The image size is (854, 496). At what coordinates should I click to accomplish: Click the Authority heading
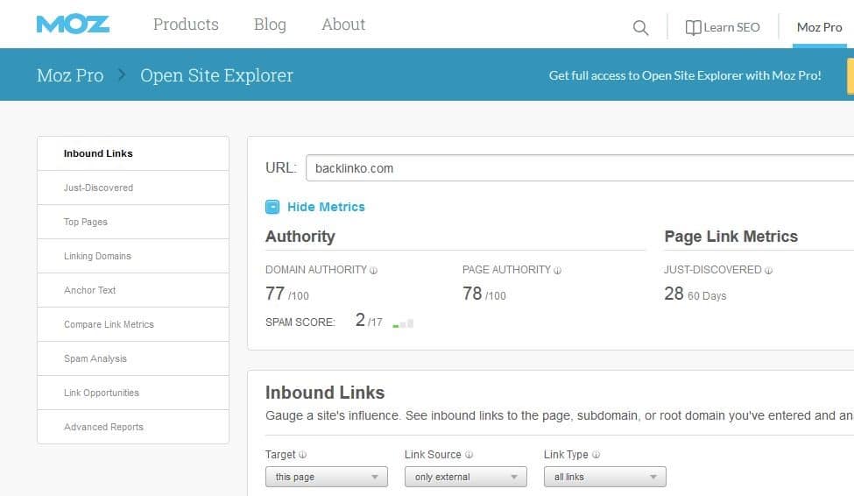pyautogui.click(x=300, y=237)
